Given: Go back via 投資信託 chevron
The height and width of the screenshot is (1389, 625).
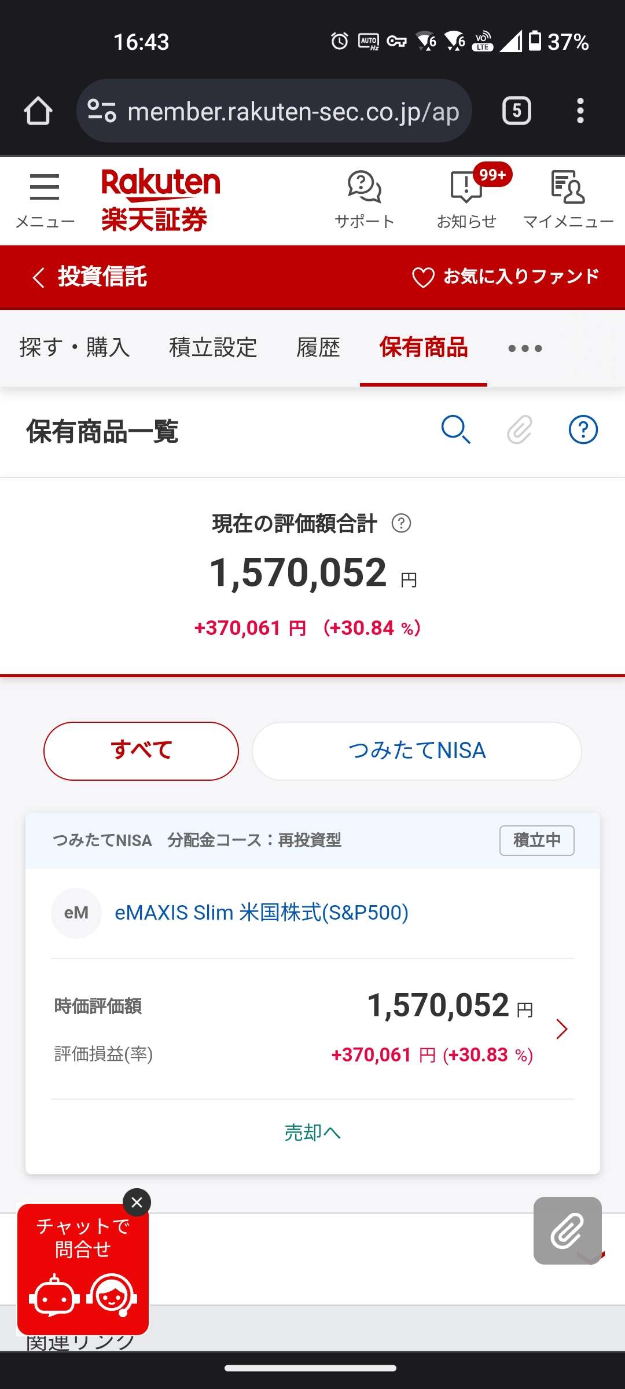Looking at the screenshot, I should (x=39, y=277).
